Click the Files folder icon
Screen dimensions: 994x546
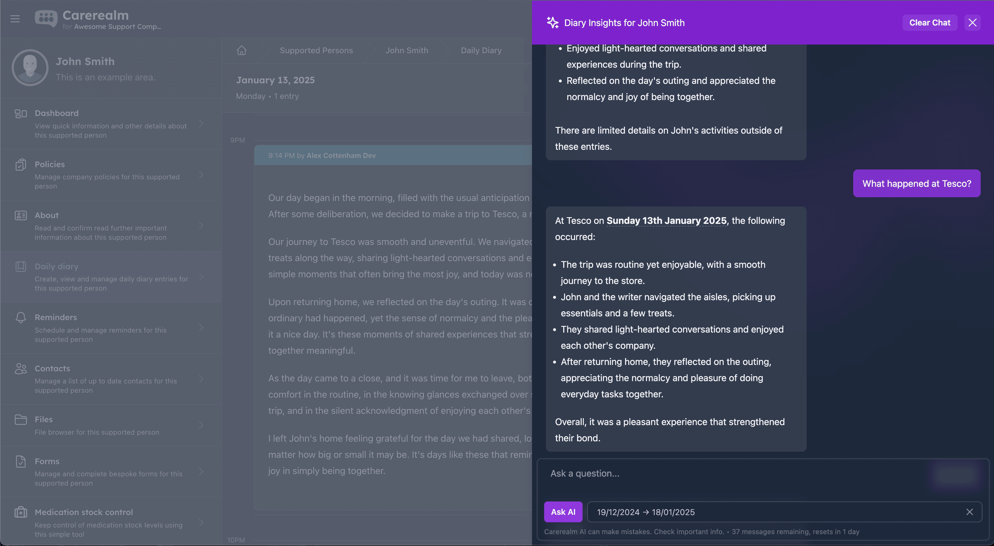(21, 419)
